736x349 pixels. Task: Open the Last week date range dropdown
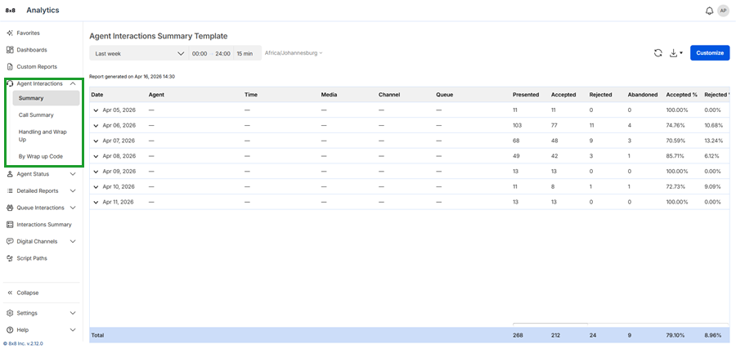(x=139, y=53)
